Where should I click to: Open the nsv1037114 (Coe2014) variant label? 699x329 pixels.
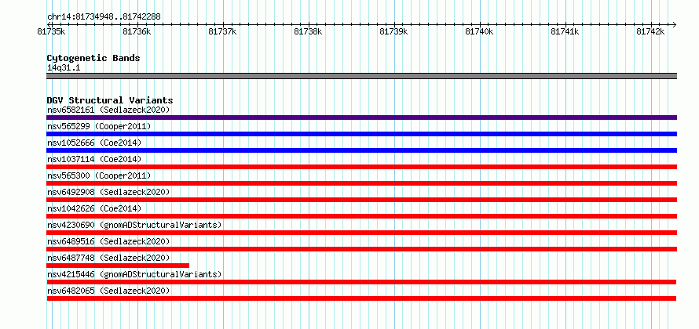(x=94, y=159)
